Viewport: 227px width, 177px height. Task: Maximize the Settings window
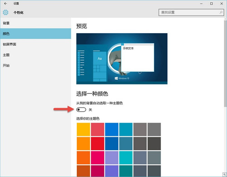[x=212, y=4]
